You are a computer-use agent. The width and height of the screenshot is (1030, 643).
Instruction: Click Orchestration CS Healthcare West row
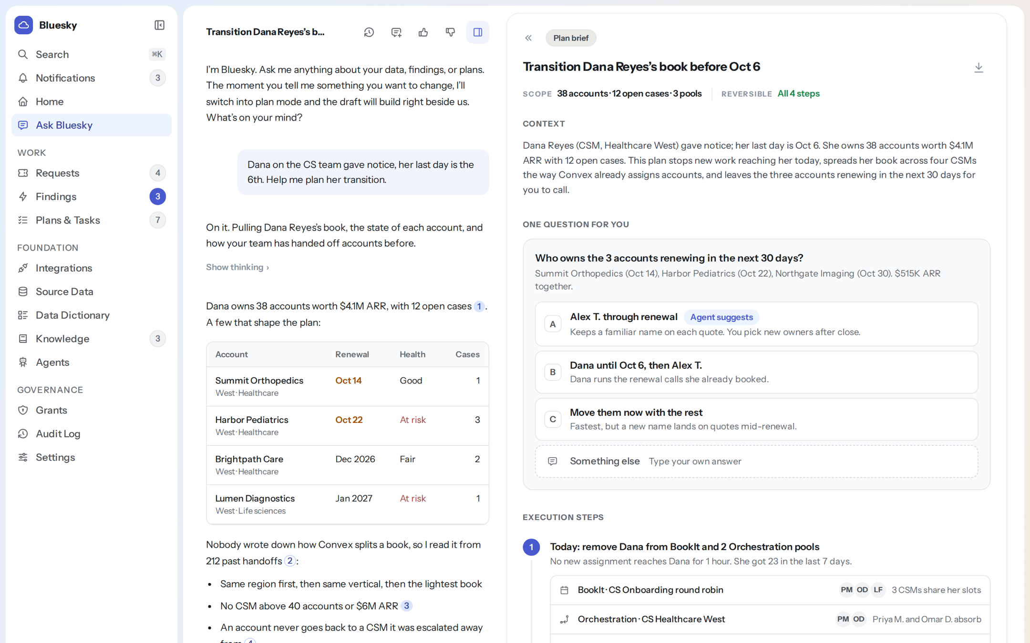[770, 619]
